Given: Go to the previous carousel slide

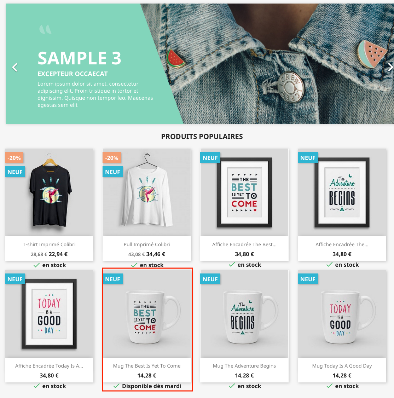Looking at the screenshot, I should coord(15,67).
